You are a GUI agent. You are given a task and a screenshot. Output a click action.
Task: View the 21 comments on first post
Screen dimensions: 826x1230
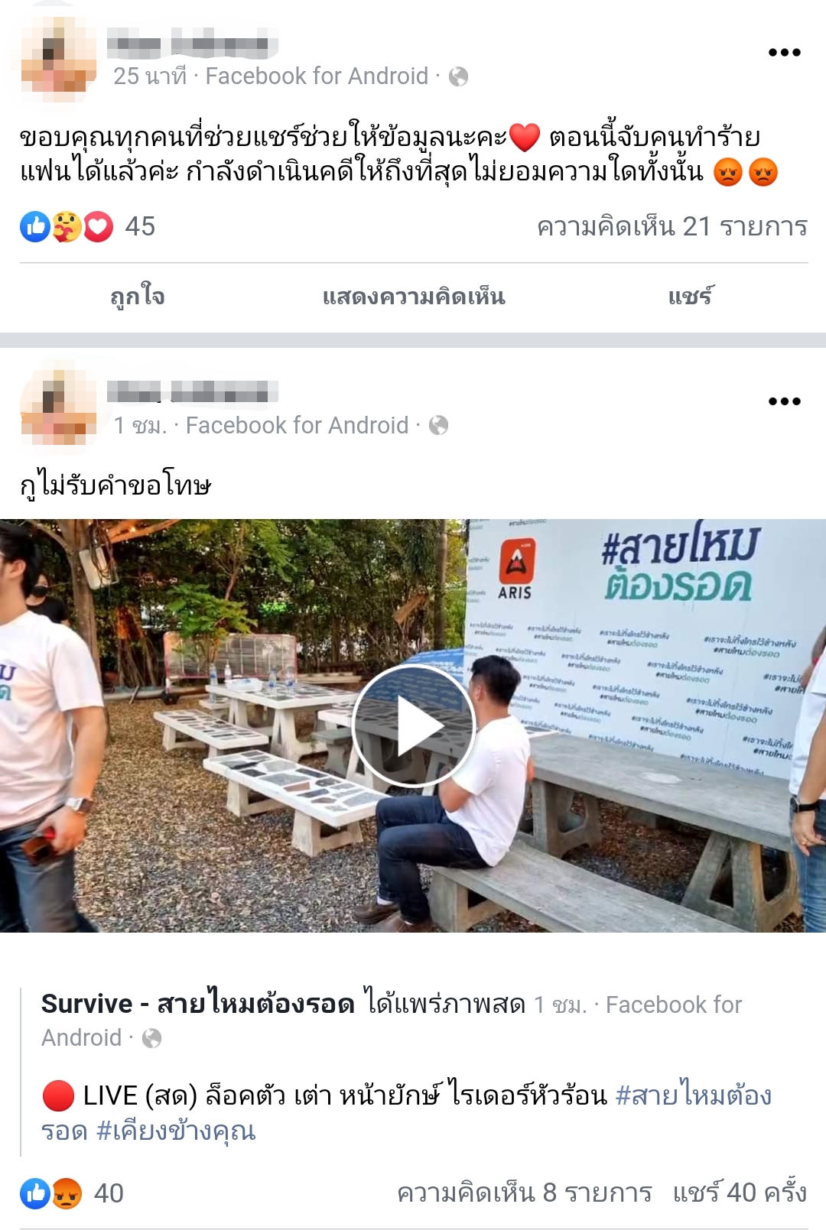672,227
